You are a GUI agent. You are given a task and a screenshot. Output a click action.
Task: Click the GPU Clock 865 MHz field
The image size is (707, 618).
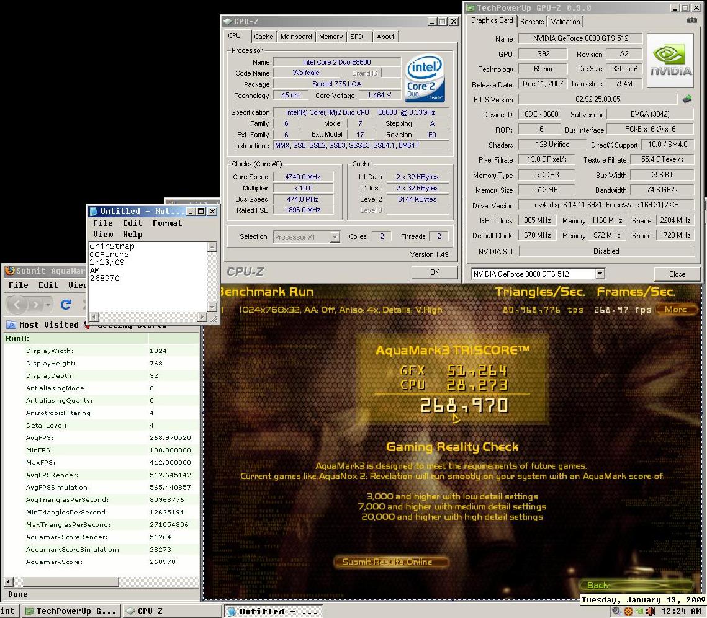click(537, 220)
